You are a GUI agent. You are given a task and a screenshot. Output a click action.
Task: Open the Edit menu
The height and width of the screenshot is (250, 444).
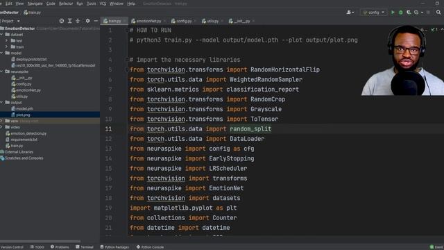9,3
